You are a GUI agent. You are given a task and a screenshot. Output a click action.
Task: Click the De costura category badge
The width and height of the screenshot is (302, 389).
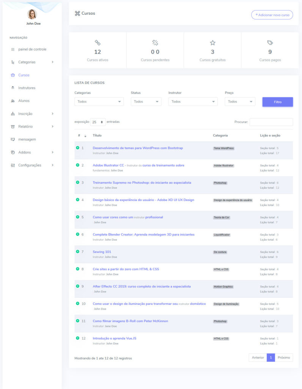(220, 252)
